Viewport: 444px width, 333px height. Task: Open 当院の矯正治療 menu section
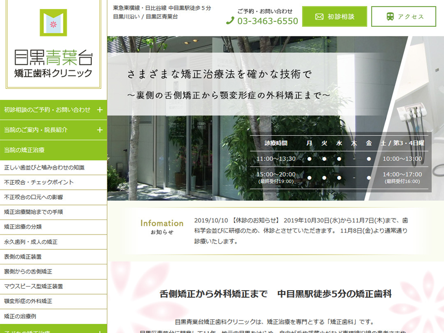53,150
